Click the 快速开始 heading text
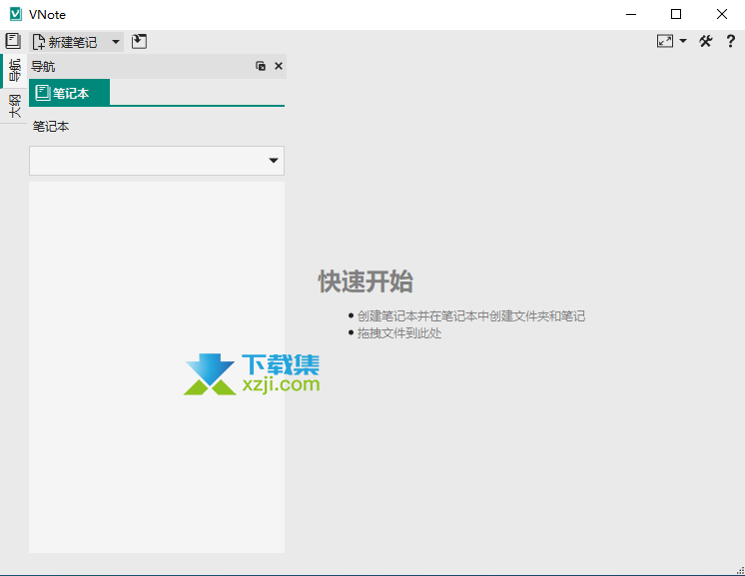745x576 pixels. tap(366, 282)
